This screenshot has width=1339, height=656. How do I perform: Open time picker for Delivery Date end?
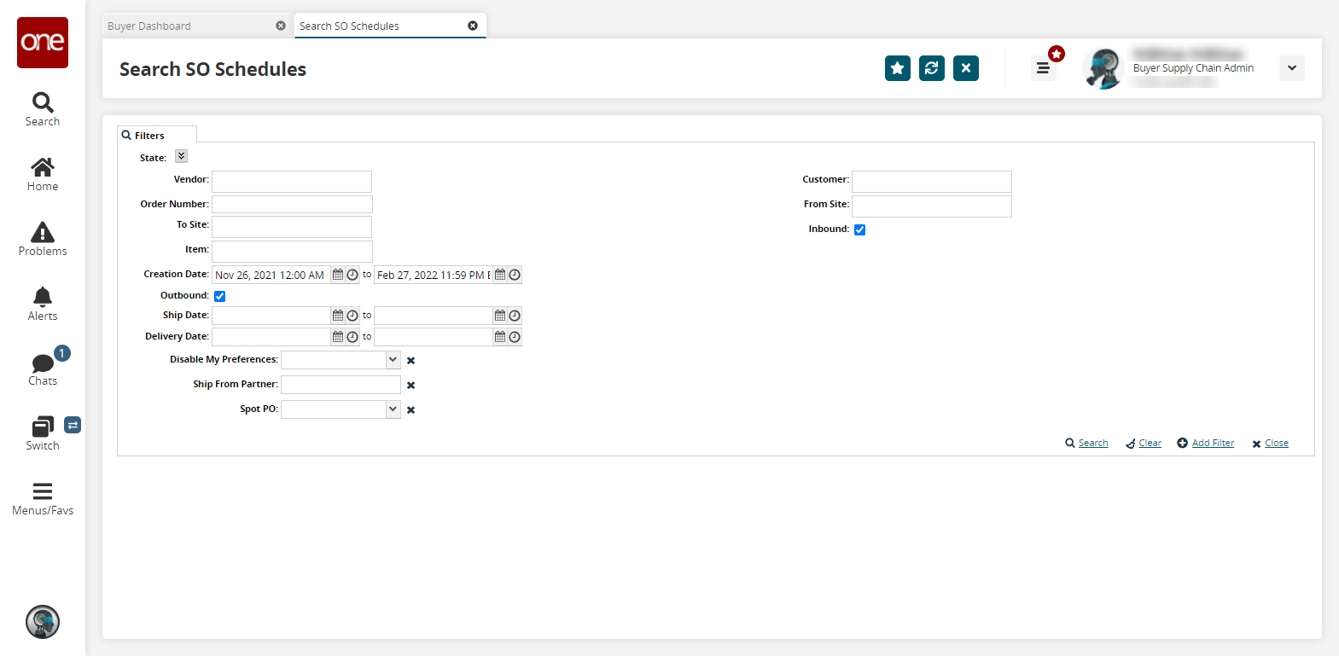515,337
